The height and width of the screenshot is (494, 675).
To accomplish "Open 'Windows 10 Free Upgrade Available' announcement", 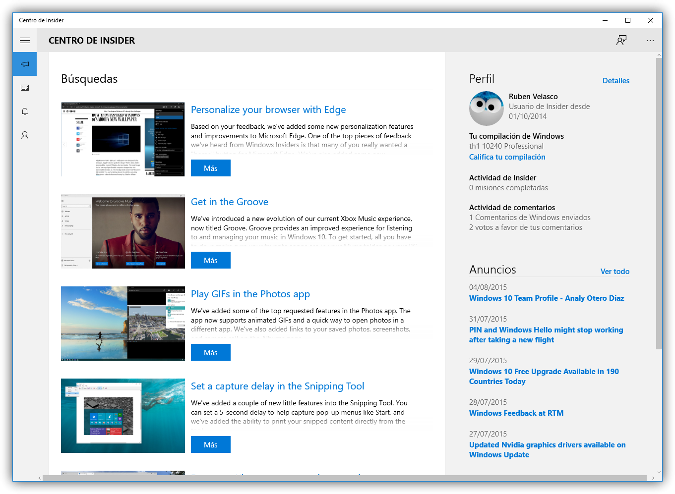I will (x=544, y=377).
